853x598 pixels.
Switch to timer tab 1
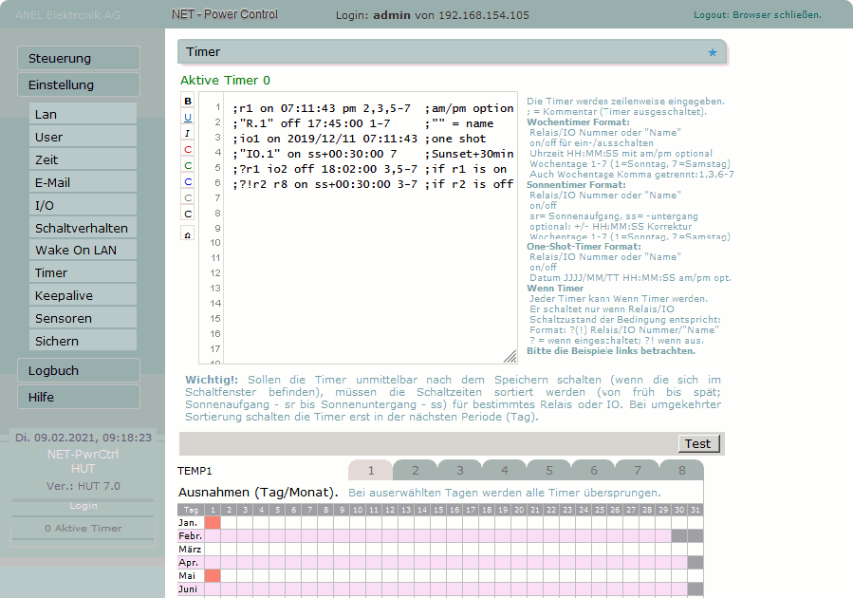click(370, 470)
